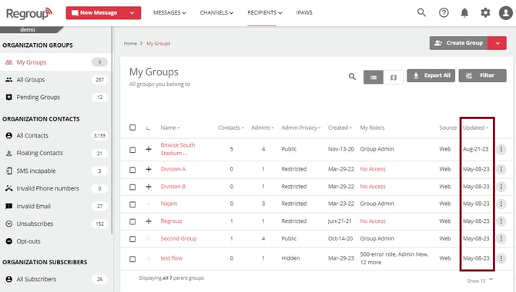Go to IPAWS
The image size is (516, 292).
click(x=304, y=12)
